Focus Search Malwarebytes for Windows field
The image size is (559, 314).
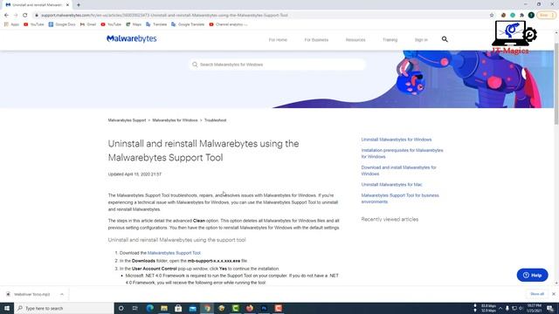(277, 65)
